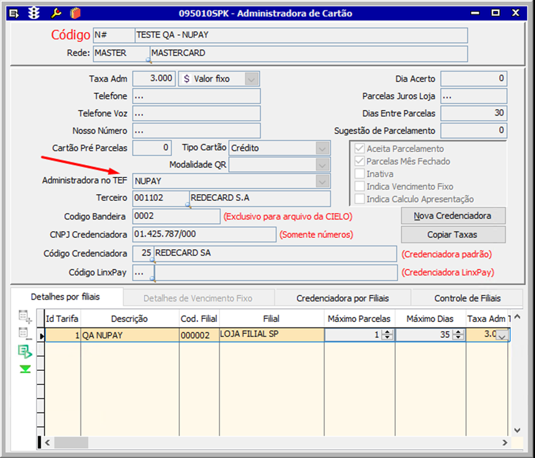This screenshot has width=535, height=458.
Task: Open the form menu icon in title bar
Action: coord(14,14)
